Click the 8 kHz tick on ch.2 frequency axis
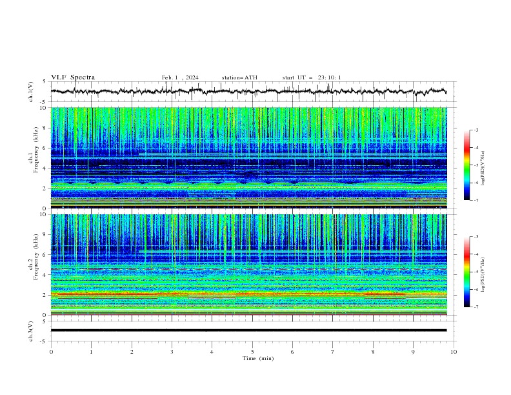Viewport: 511px width, 395px height. point(46,235)
